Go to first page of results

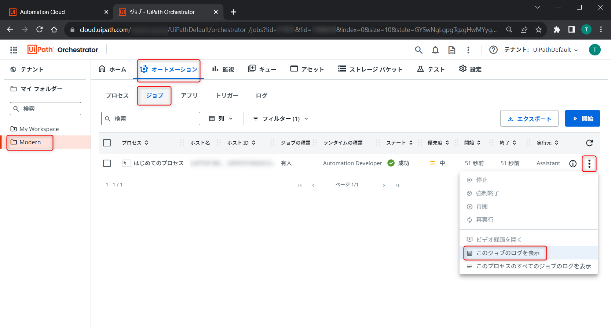[300, 185]
